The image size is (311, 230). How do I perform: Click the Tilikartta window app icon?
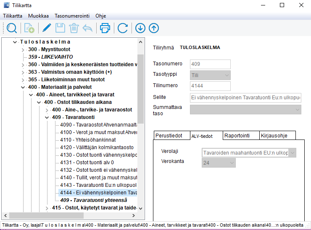pyautogui.click(x=7, y=5)
